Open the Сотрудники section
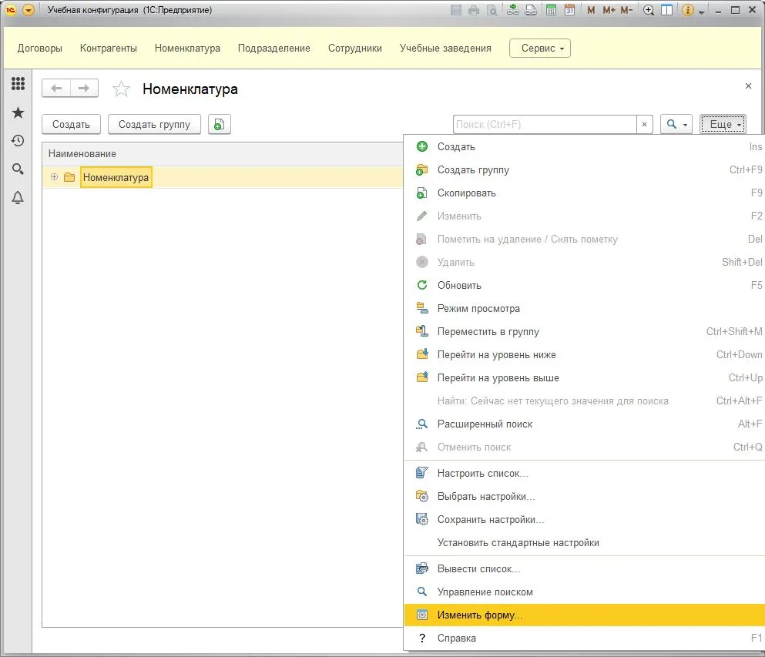The width and height of the screenshot is (765, 657). [x=354, y=49]
